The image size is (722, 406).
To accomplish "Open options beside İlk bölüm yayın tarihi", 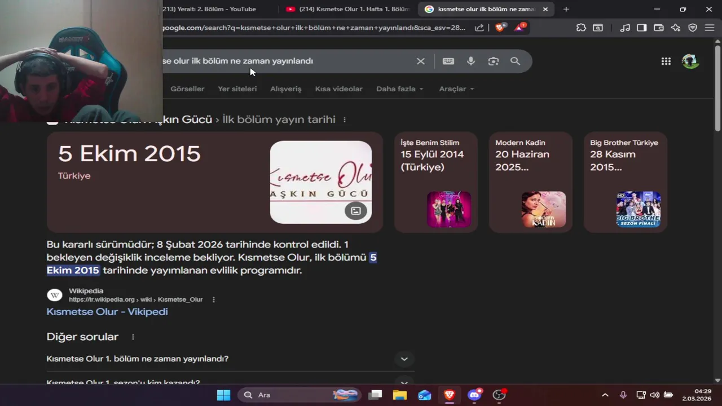I will tap(345, 120).
